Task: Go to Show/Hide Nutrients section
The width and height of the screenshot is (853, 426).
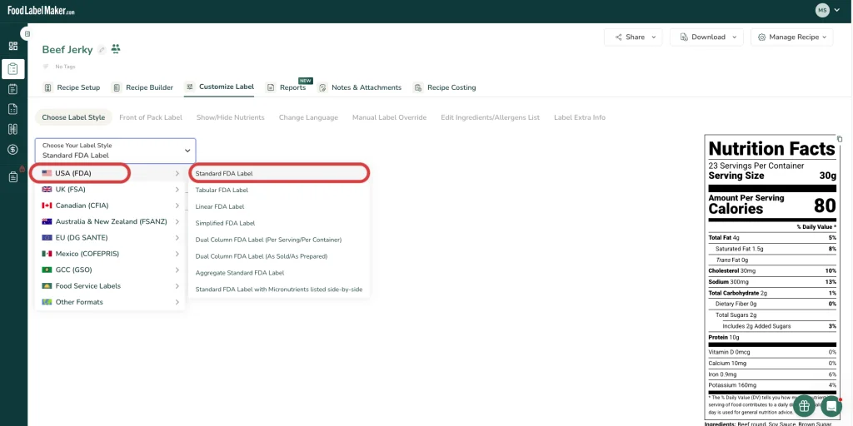Action: click(x=230, y=117)
